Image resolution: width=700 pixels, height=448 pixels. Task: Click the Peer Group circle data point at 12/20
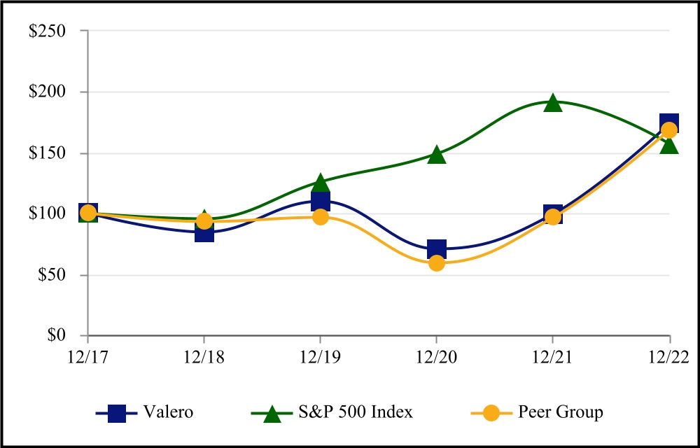pos(437,263)
